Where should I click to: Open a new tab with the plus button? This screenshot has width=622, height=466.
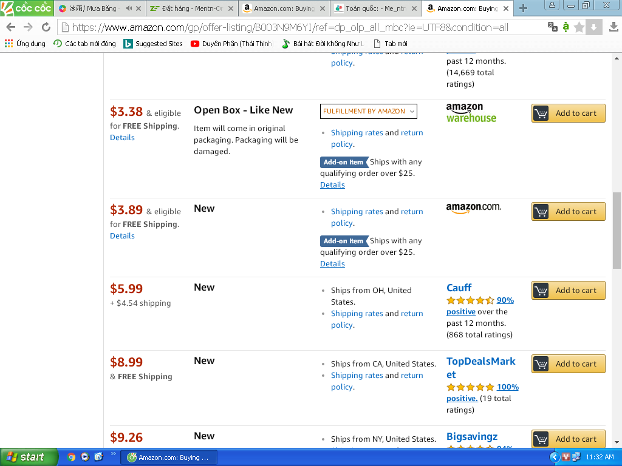[523, 8]
